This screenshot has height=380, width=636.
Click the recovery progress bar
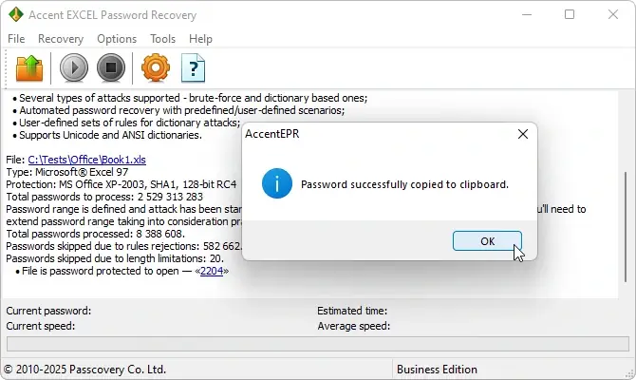pos(318,344)
